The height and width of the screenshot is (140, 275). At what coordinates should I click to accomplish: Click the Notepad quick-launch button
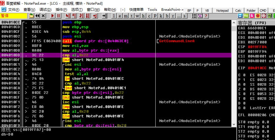pyautogui.click(x=222, y=11)
